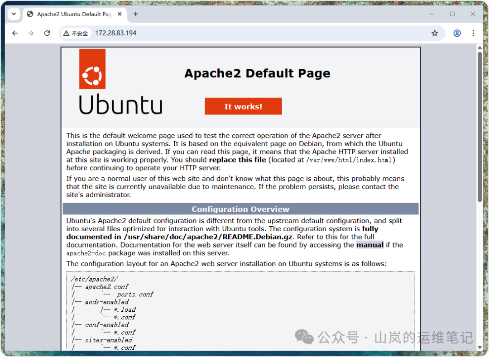
Task: Open the Chrome three-dot menu
Action: (473, 33)
